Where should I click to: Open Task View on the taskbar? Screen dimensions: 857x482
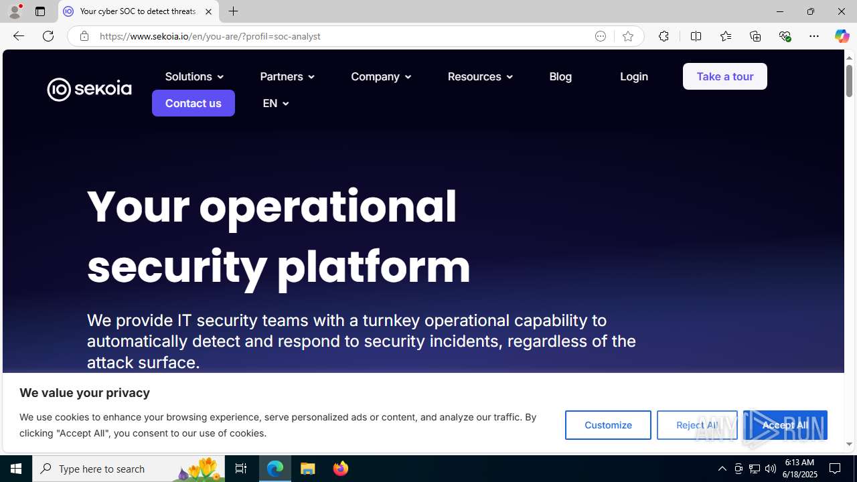point(241,469)
